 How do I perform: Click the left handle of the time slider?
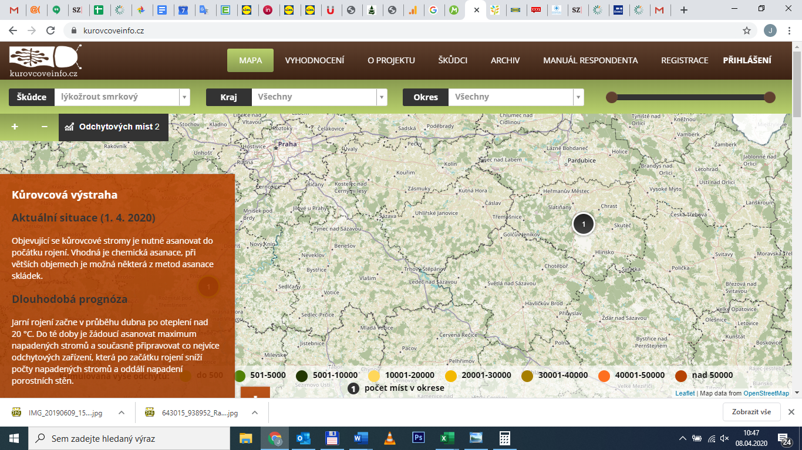[x=611, y=97]
